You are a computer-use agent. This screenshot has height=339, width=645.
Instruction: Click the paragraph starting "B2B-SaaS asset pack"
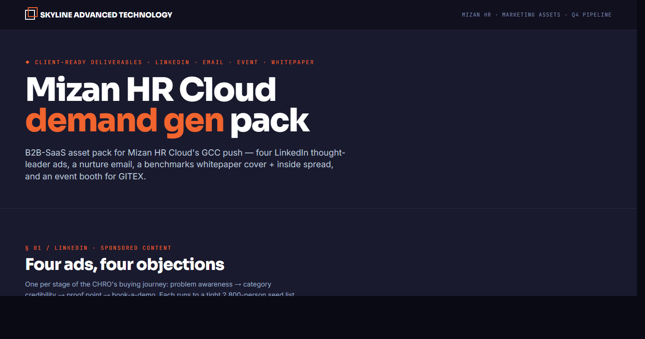pos(185,165)
